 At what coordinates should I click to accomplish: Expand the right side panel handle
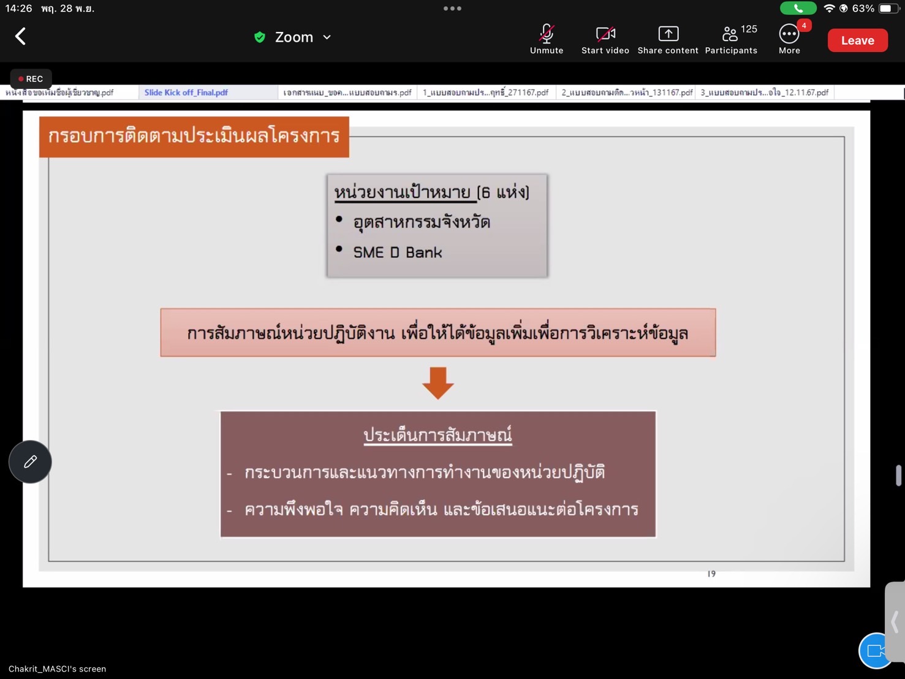coord(895,621)
